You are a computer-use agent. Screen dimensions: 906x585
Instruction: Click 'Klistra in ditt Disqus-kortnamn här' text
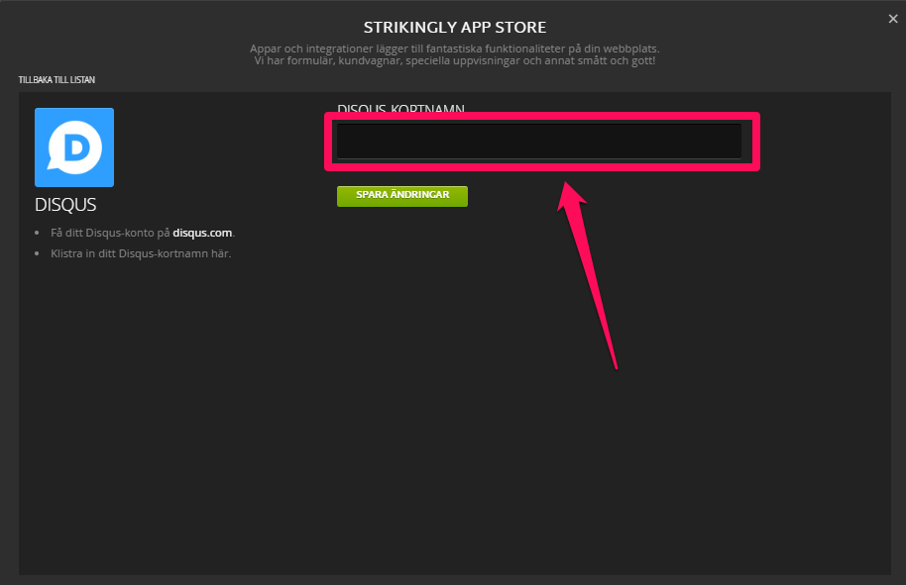click(141, 253)
